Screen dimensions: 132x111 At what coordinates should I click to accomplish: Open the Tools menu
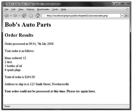(x=55, y=9)
